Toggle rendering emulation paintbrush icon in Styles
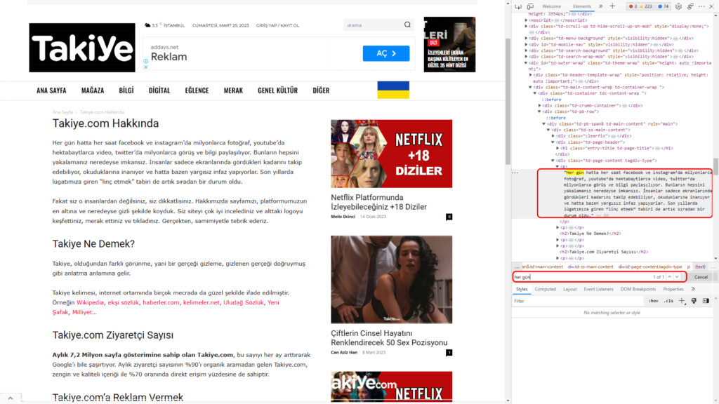719x404 pixels. point(694,301)
